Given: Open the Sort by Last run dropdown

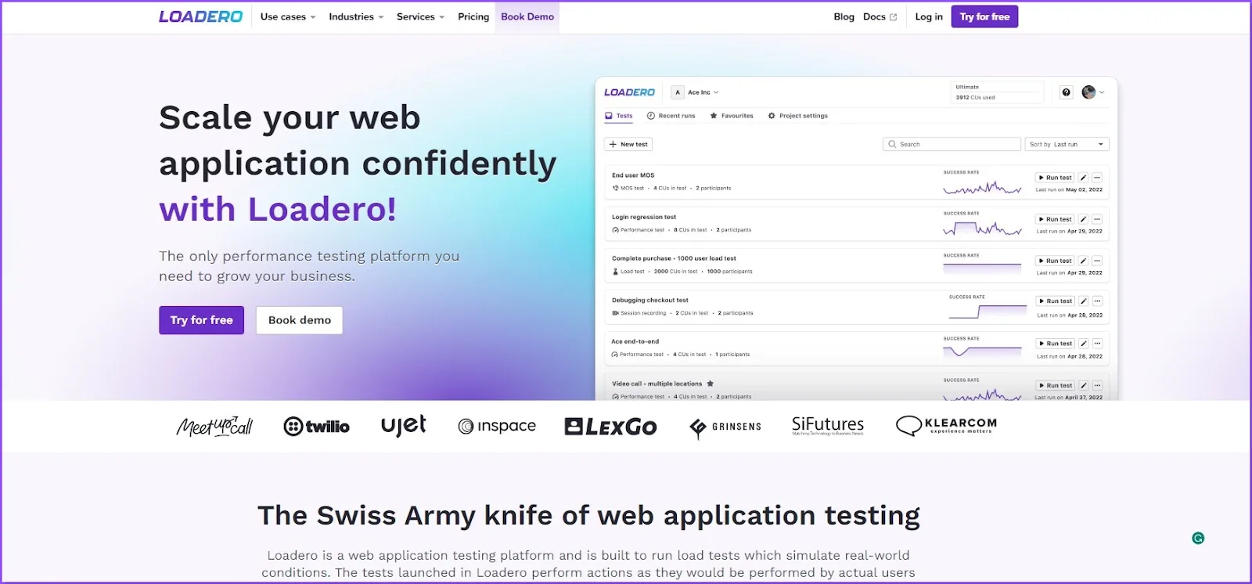Looking at the screenshot, I should coord(1067,144).
